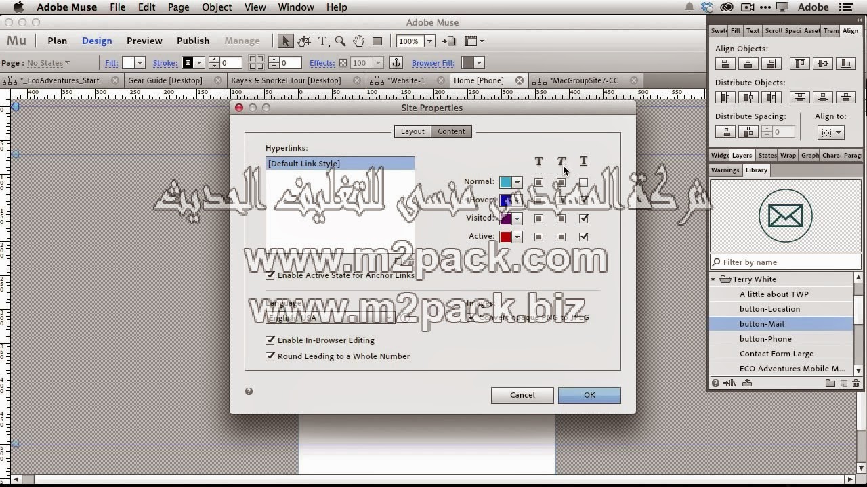Switch to Gear Guide [Desktop] tab
This screenshot has width=867, height=487.
click(x=165, y=80)
